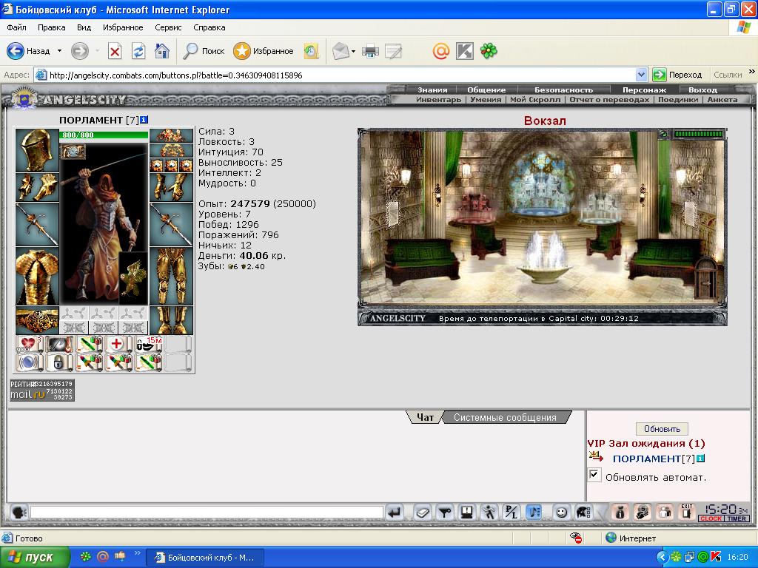Open the Mail button dropdown arrow

coord(354,51)
